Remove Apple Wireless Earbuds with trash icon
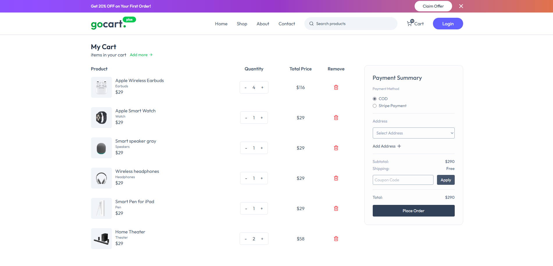Viewport: 553px width, 266px height. tap(336, 87)
